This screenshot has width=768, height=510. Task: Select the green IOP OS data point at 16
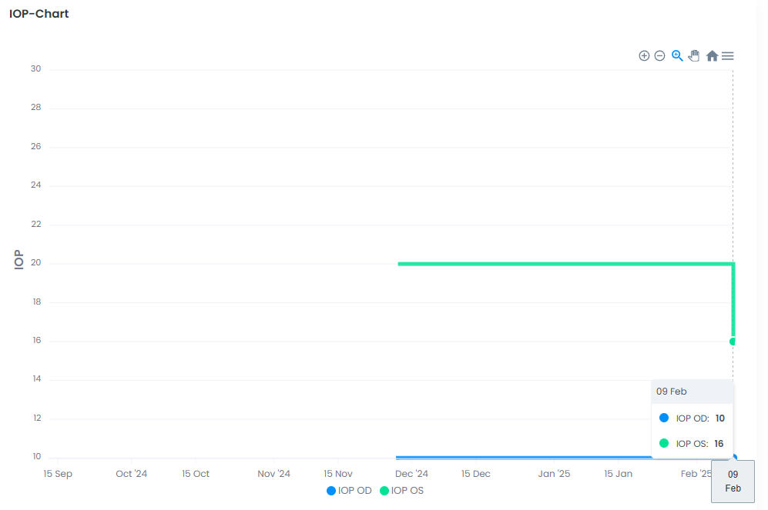point(733,342)
